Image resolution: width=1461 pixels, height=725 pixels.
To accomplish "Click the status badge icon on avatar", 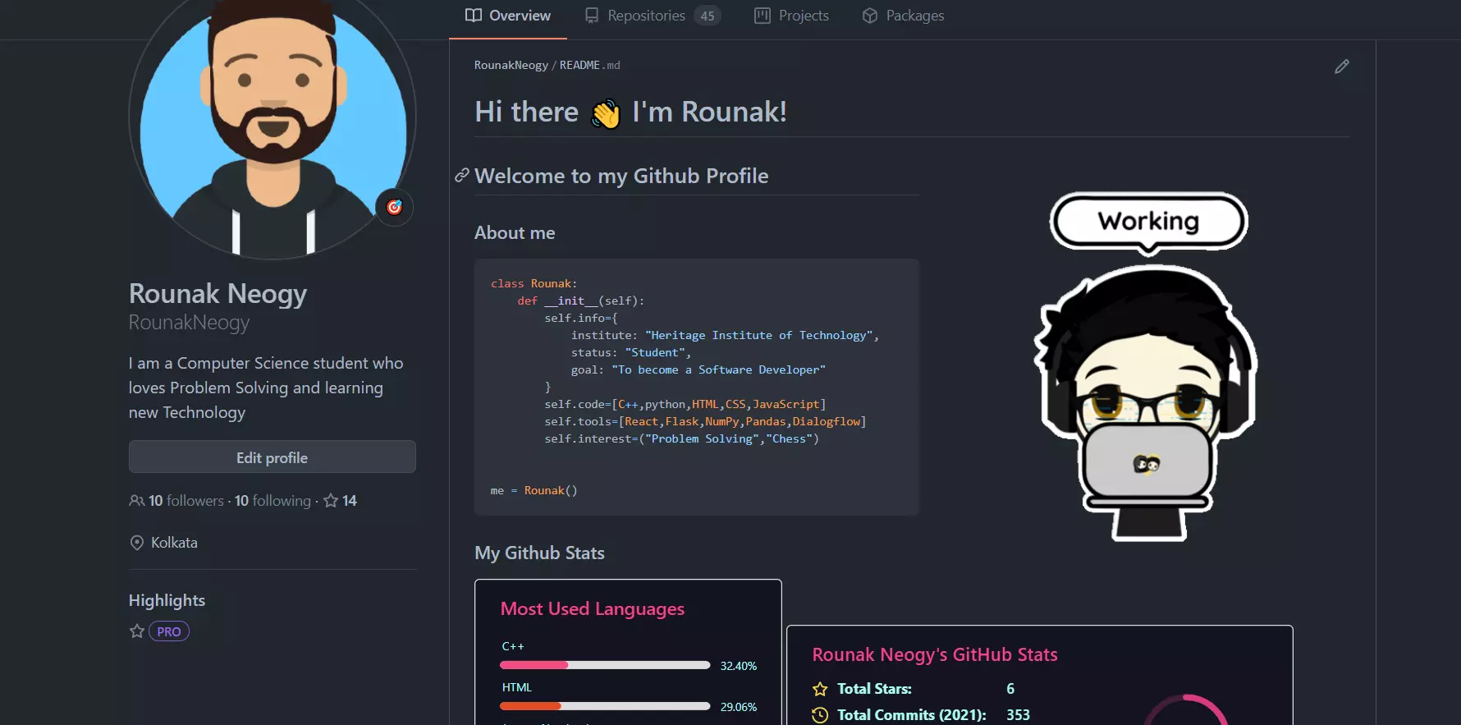I will tap(394, 207).
